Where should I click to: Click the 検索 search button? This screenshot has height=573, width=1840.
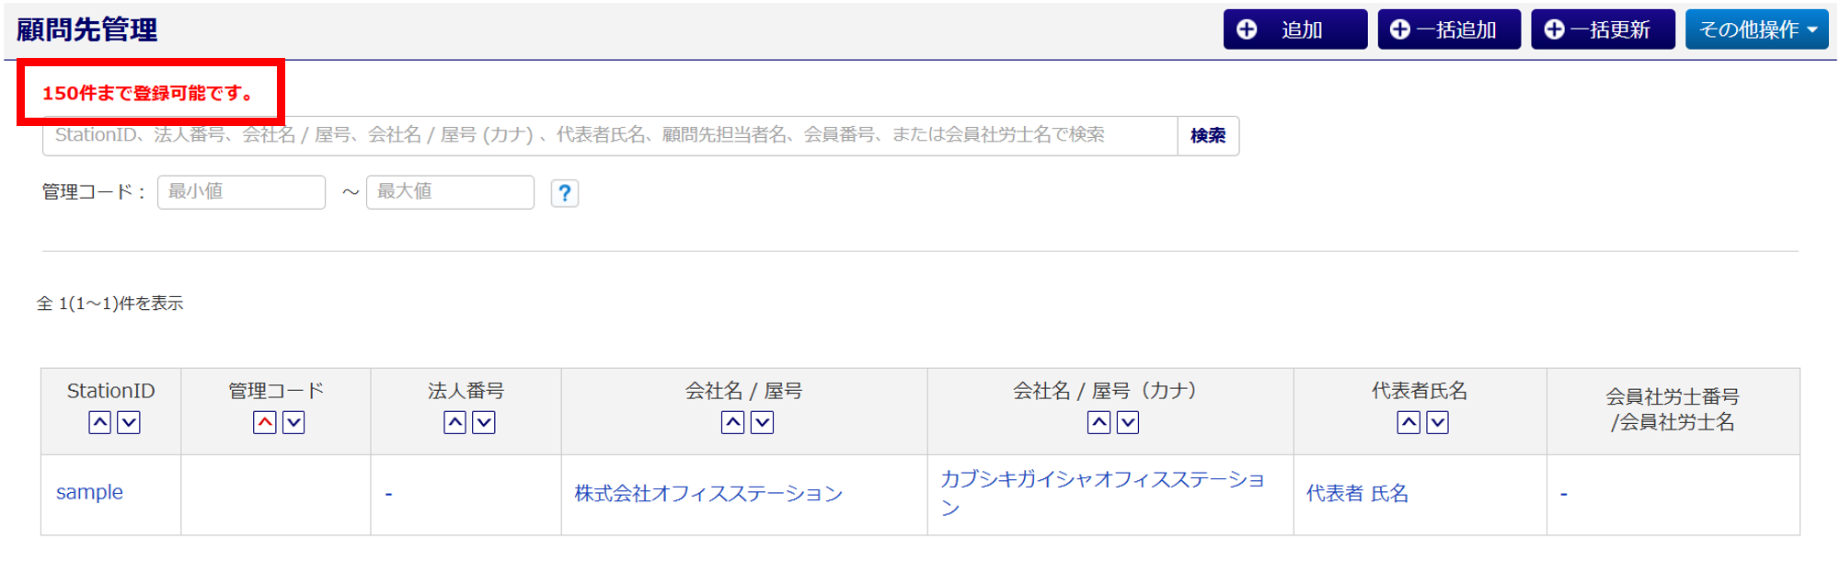pos(1208,136)
